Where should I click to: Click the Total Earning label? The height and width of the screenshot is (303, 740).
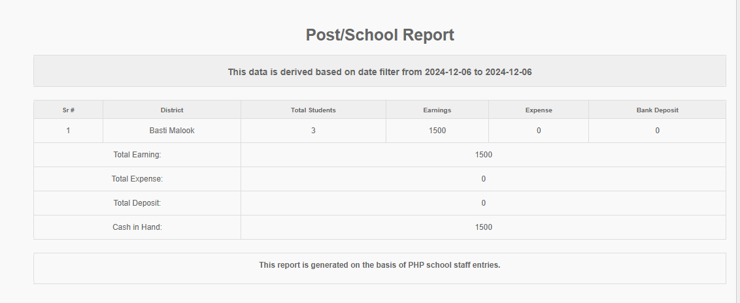[137, 155]
